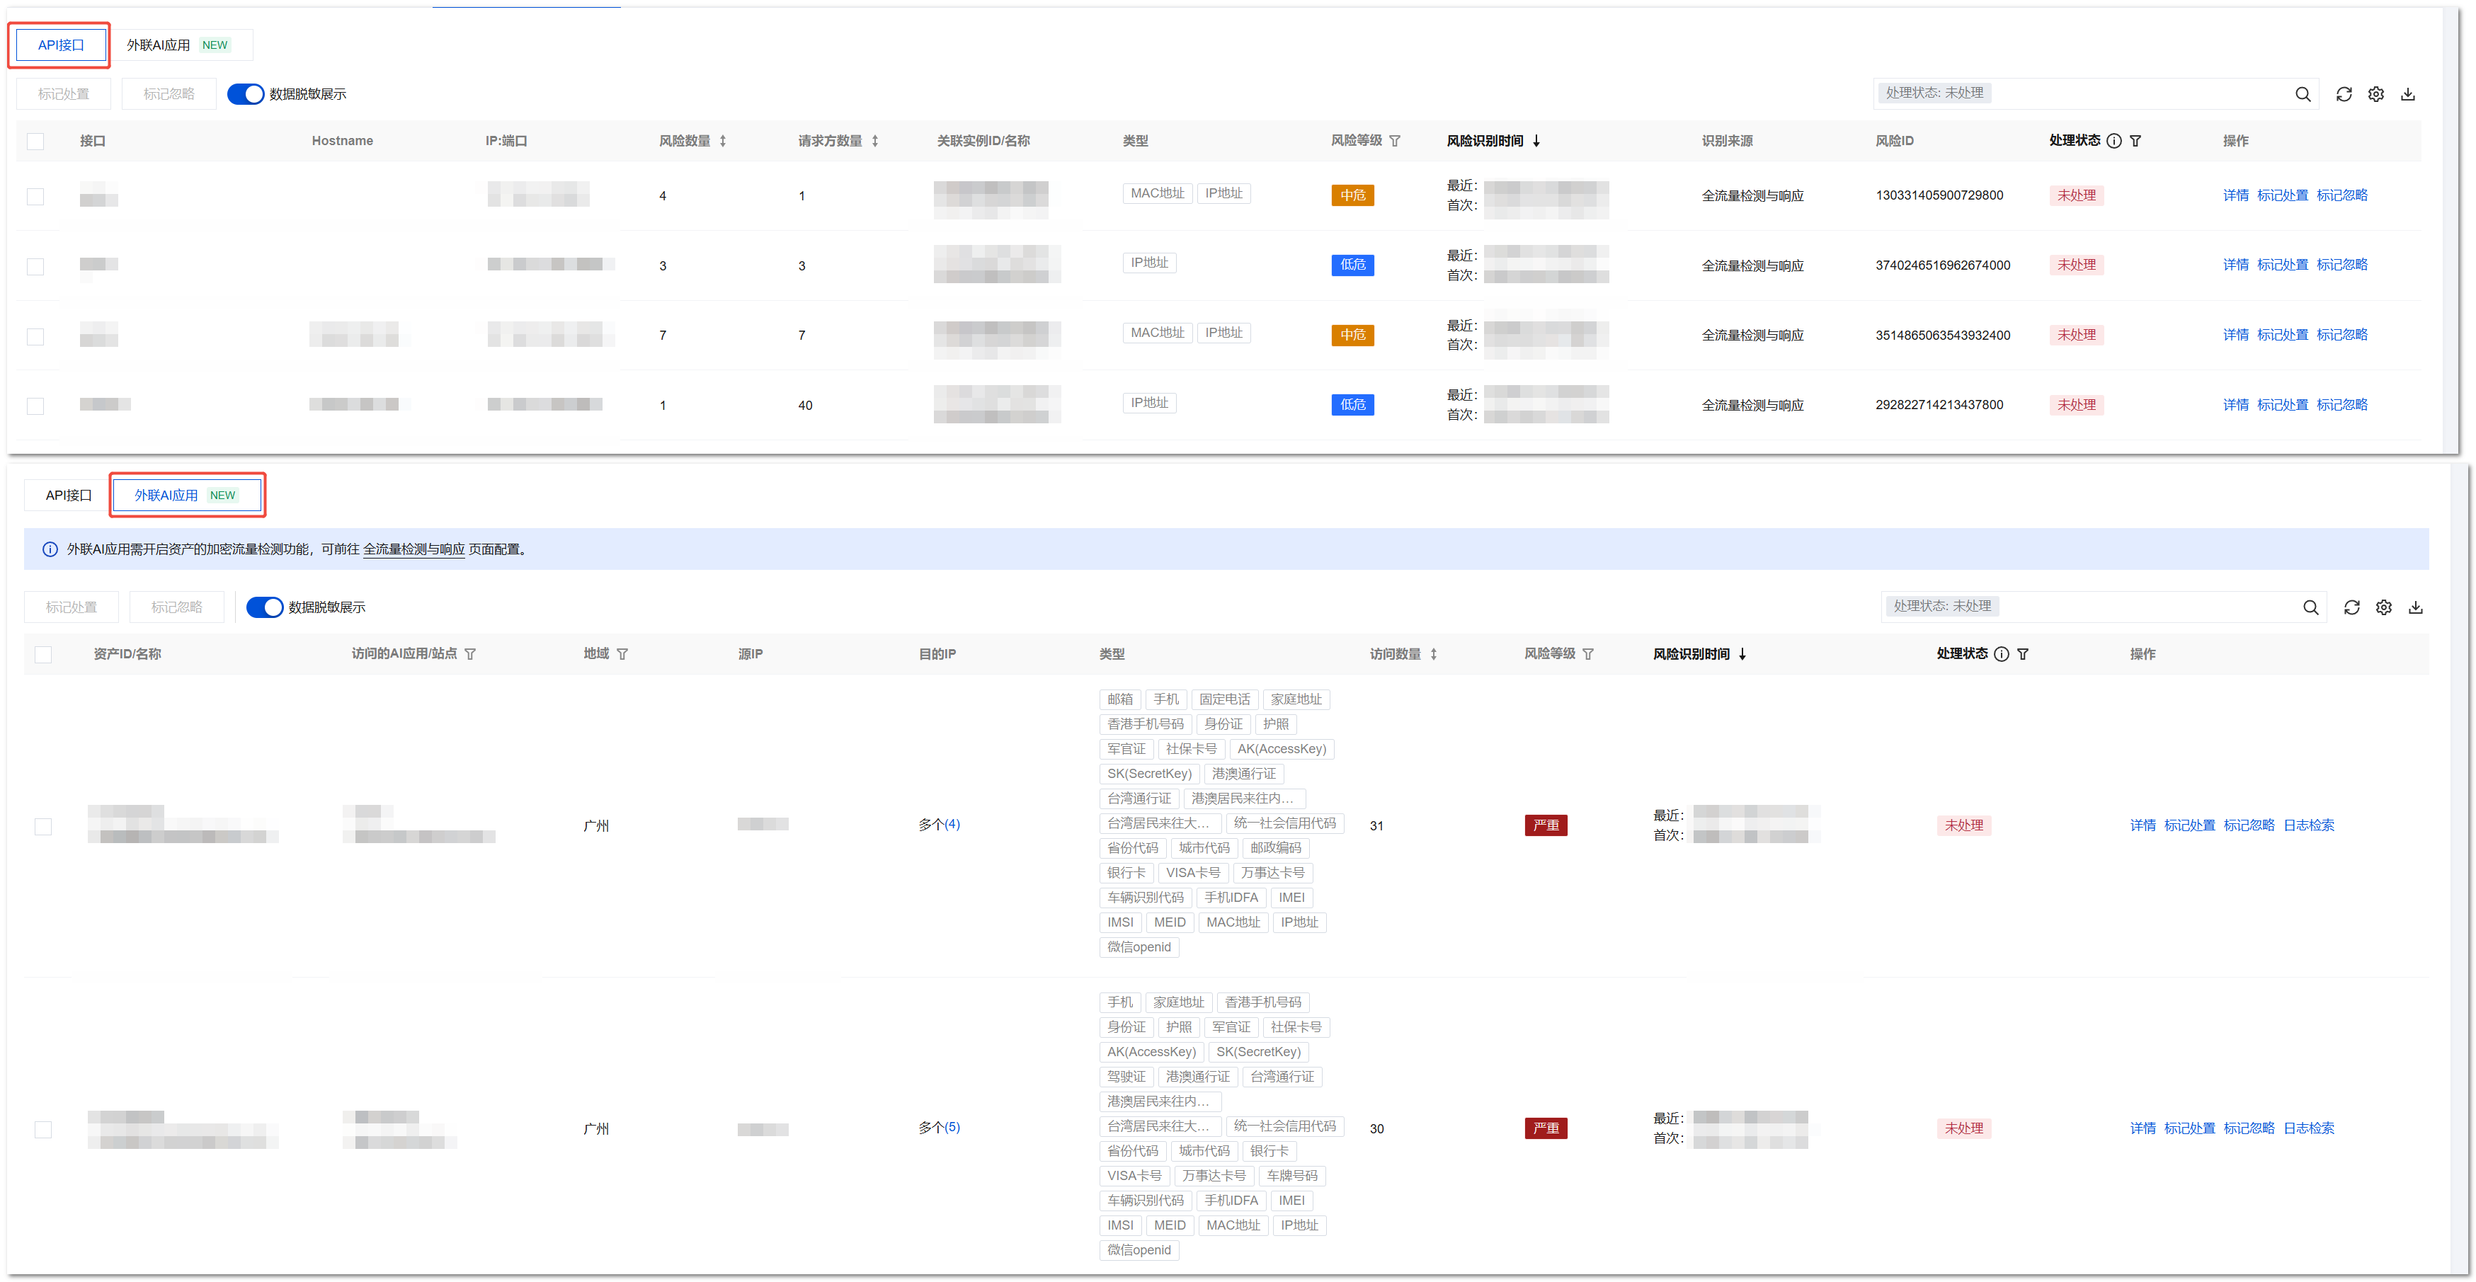Open column settings gear in lower panel
The height and width of the screenshot is (1282, 2476).
(x=2383, y=607)
